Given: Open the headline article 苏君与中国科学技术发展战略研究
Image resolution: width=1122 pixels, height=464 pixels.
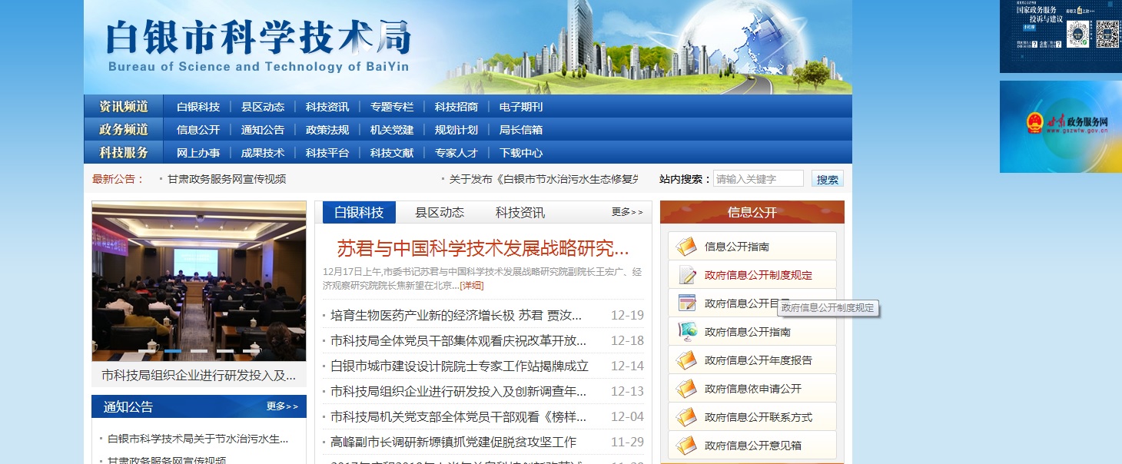Looking at the screenshot, I should [483, 248].
